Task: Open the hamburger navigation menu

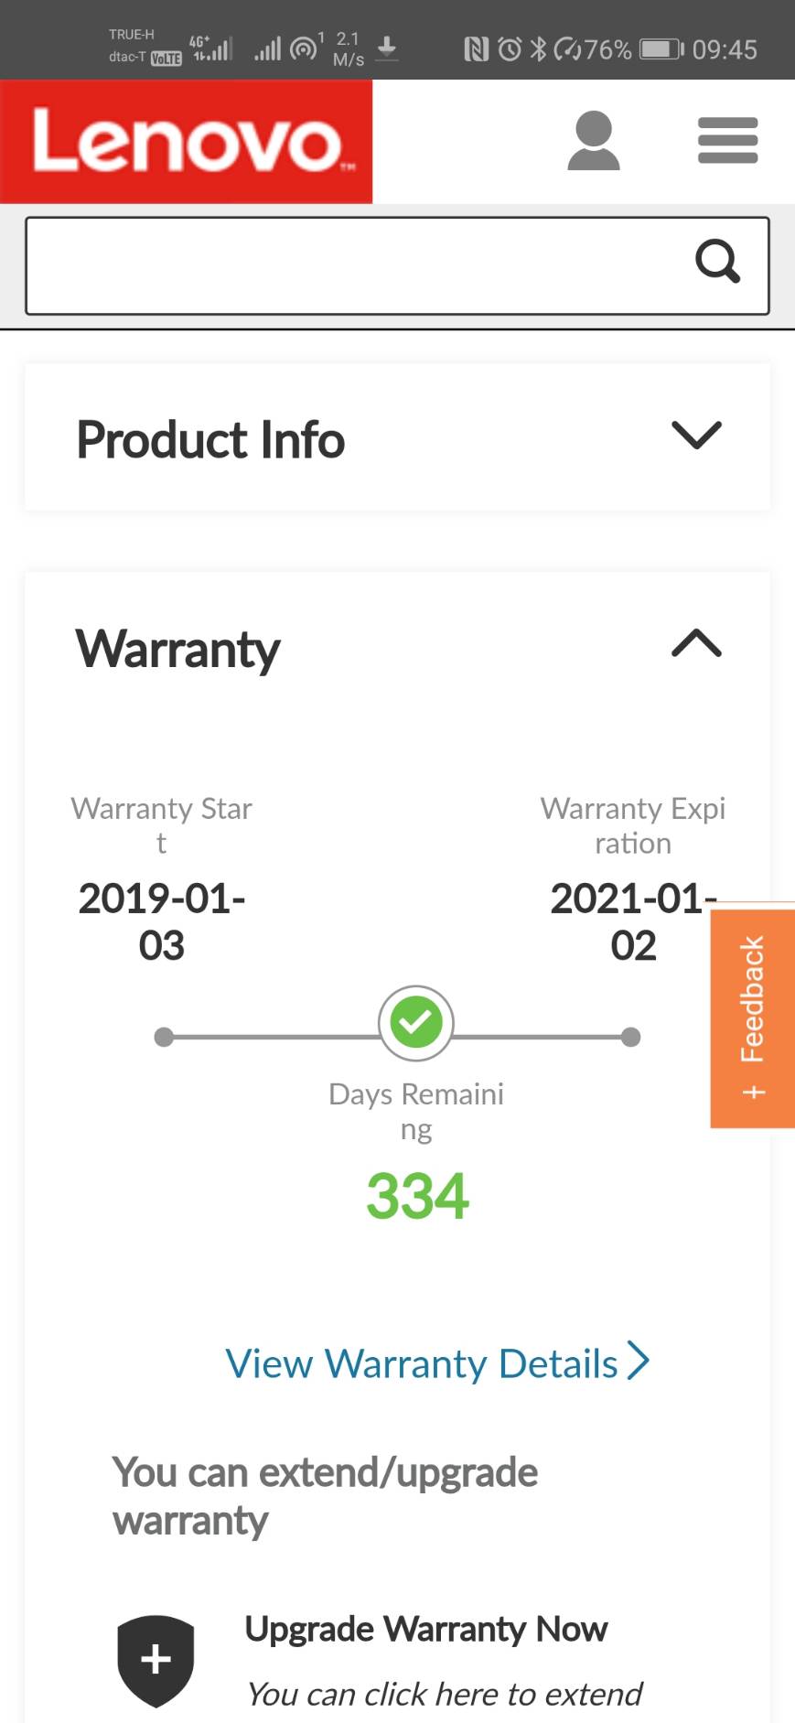Action: (727, 141)
